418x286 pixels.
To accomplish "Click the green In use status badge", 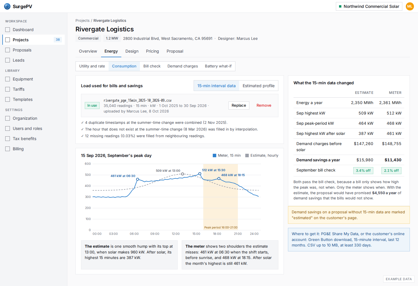I will [92, 106].
